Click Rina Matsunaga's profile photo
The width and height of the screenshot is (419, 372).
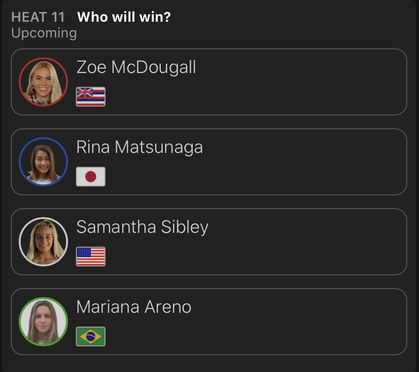(x=43, y=162)
